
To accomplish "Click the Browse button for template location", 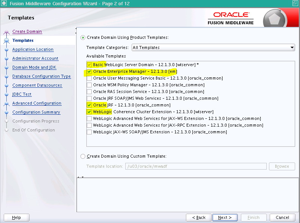I will click(x=282, y=166).
